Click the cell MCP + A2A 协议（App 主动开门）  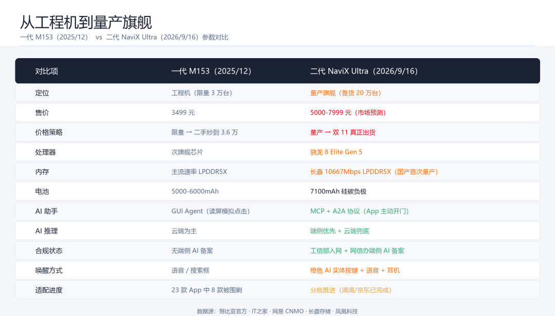click(360, 212)
